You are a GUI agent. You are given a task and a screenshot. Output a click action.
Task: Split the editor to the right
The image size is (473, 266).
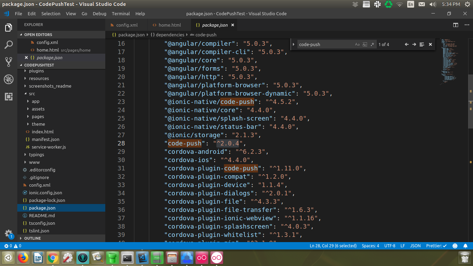click(x=456, y=25)
